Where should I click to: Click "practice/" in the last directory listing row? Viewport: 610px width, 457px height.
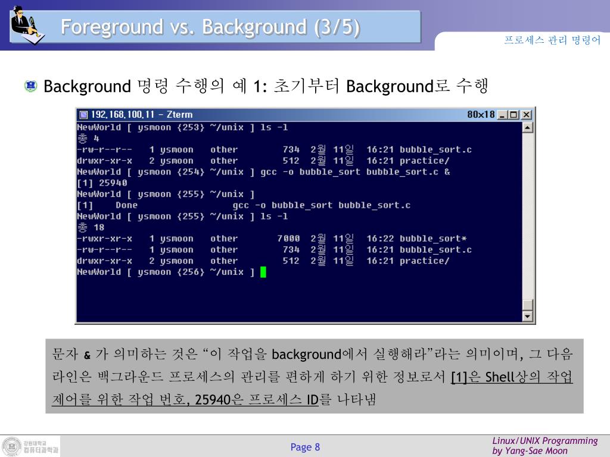424,261
